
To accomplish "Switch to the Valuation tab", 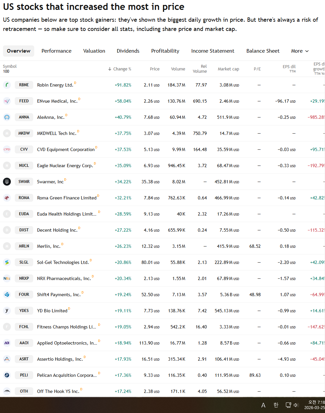I will 94,51.
